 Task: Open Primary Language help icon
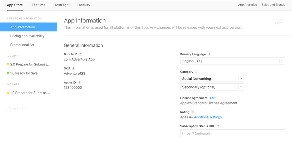point(209,54)
